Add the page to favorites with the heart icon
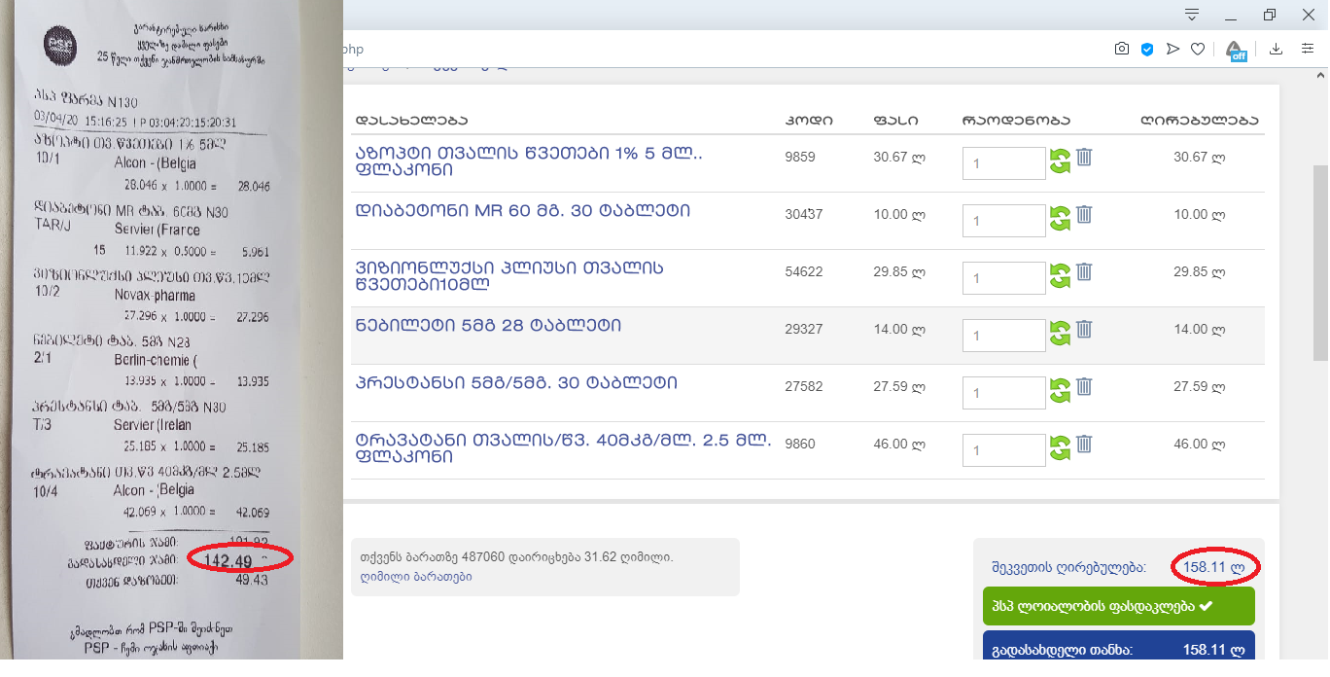1330x677 pixels. pyautogui.click(x=1197, y=49)
